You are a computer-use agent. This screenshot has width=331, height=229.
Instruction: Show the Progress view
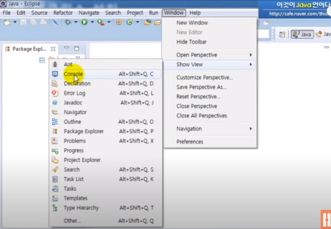click(106, 150)
